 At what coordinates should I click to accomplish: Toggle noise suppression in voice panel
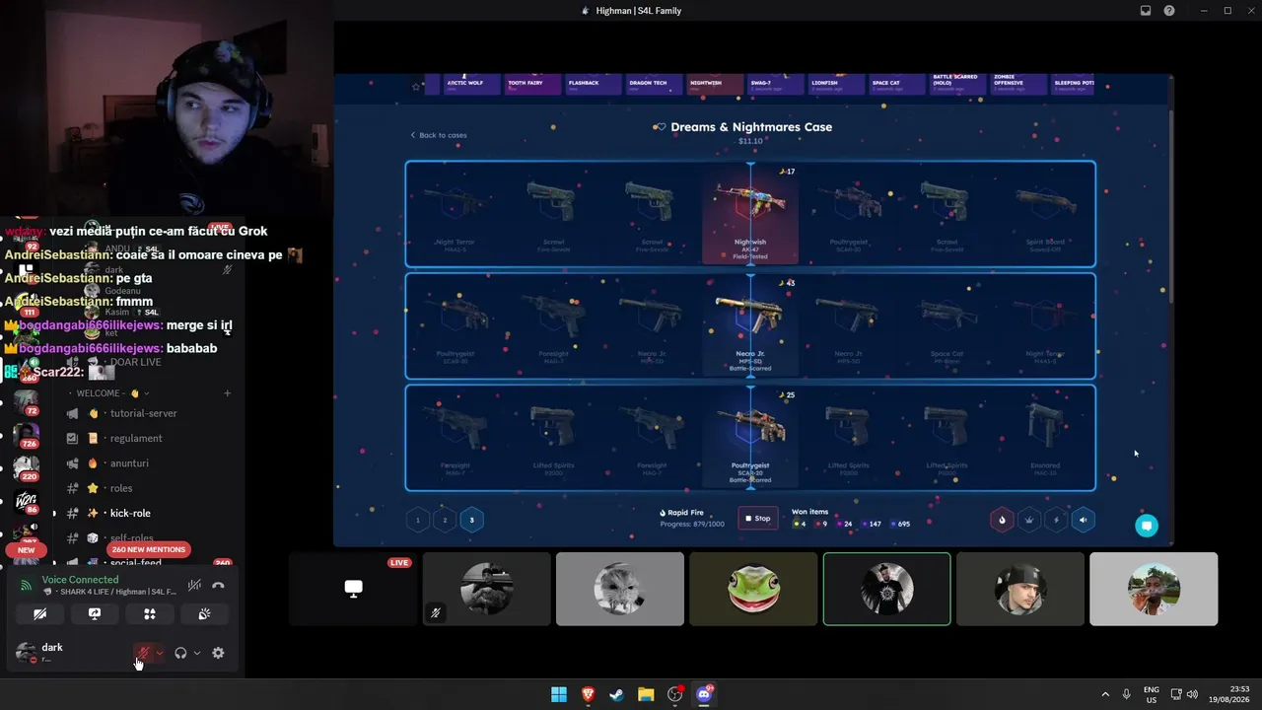pos(195,585)
